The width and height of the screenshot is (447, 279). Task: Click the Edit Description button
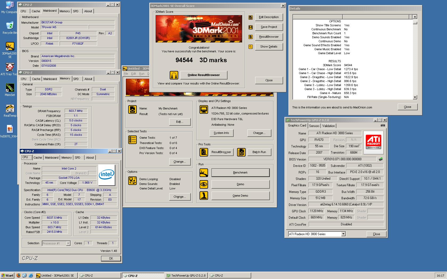[269, 17]
